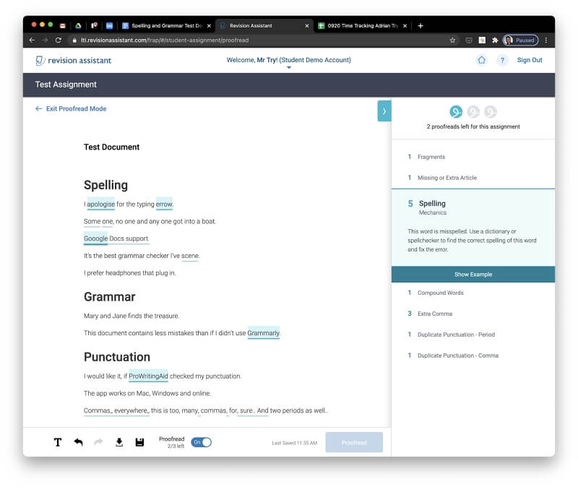This screenshot has width=578, height=487.
Task: Click the Exit Proofread Mode link
Action: pos(71,109)
